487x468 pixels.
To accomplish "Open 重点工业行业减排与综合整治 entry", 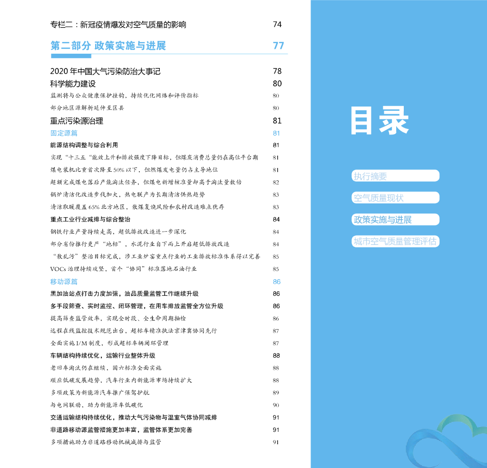I will 90,219.
